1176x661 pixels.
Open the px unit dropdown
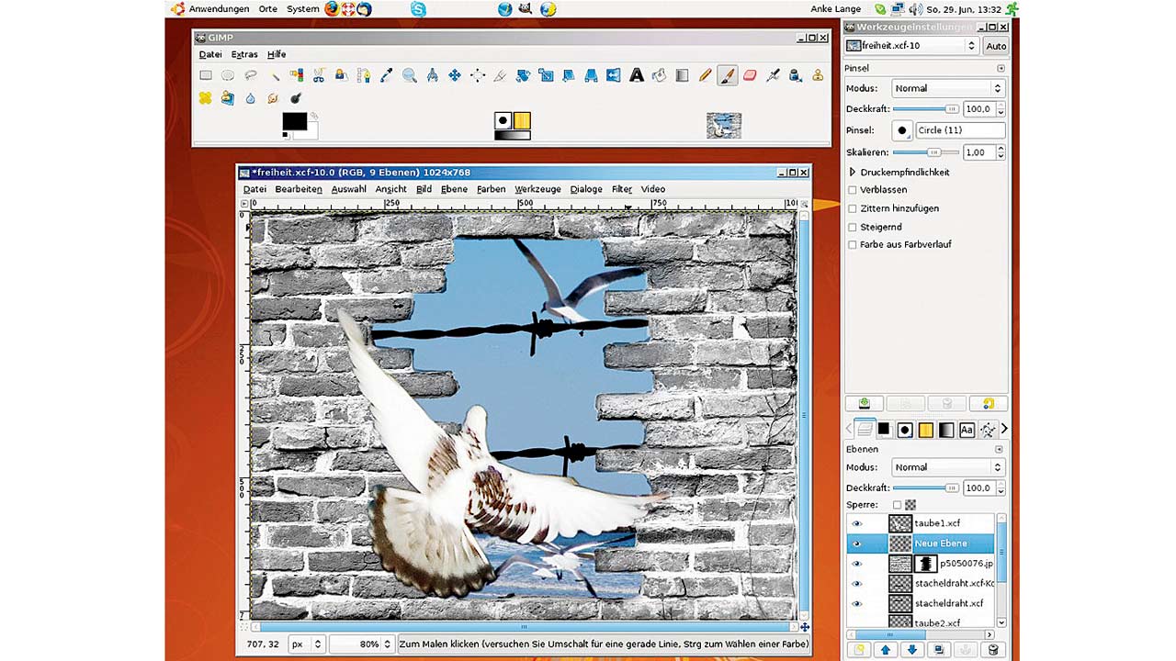pyautogui.click(x=307, y=644)
